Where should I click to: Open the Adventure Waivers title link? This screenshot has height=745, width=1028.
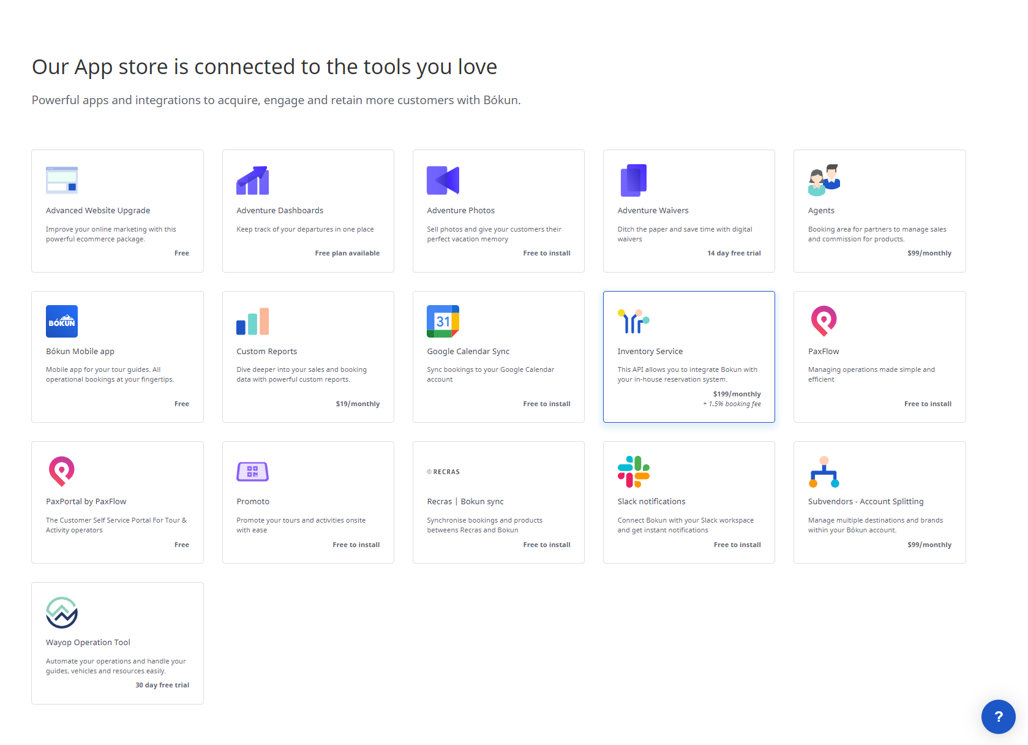pyautogui.click(x=653, y=210)
